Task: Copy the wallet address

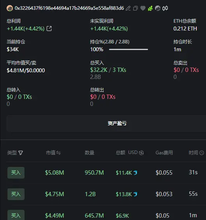Action: tap(136, 8)
